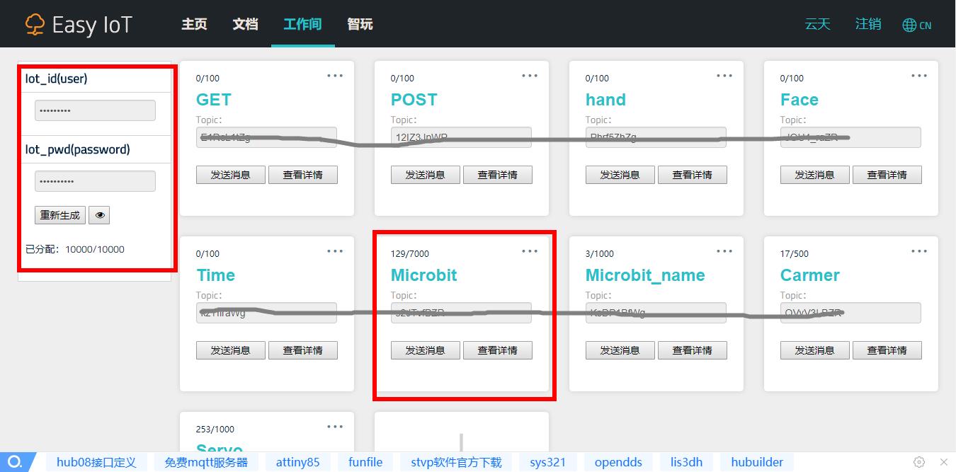
Task: Open the lis3dh suggestion link
Action: pos(686,462)
